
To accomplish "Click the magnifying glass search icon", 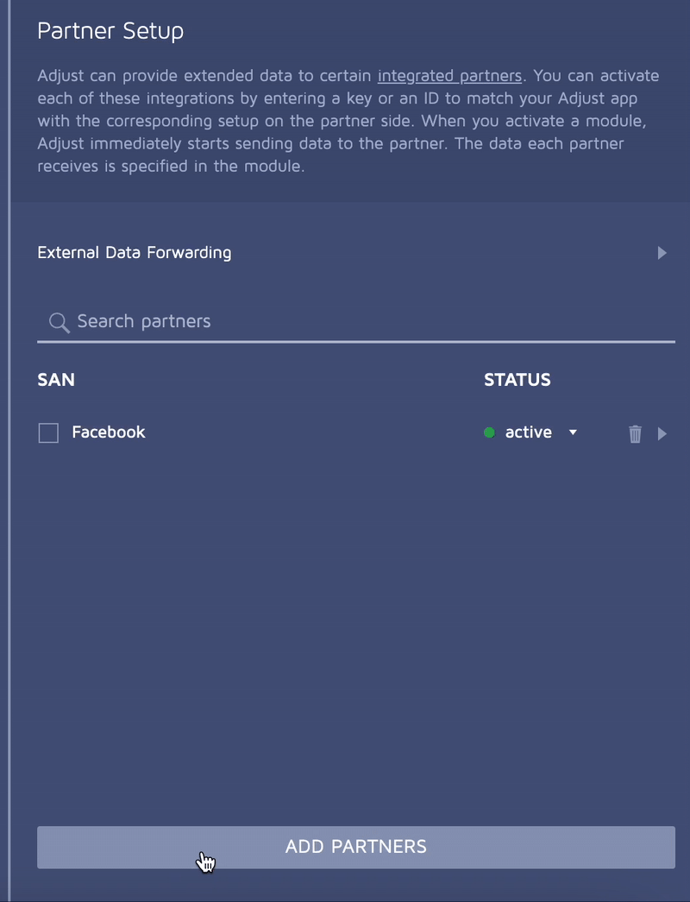I will (x=59, y=323).
